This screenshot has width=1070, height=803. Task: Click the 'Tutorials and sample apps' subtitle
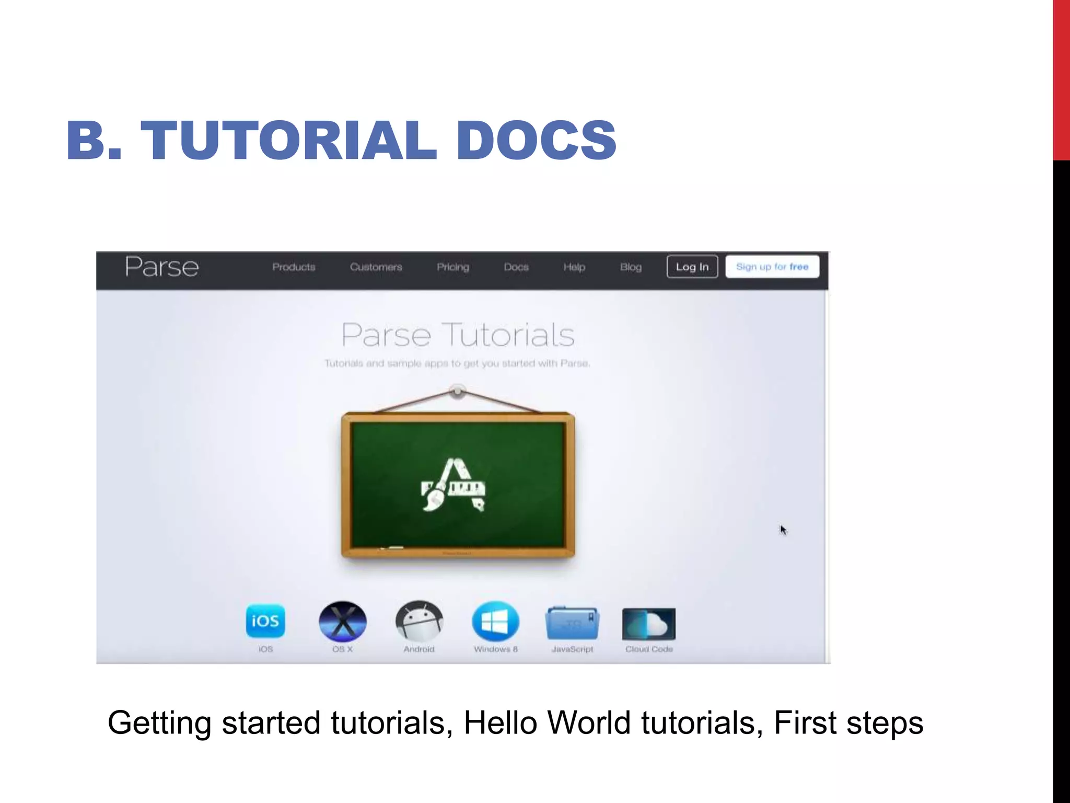point(457,363)
